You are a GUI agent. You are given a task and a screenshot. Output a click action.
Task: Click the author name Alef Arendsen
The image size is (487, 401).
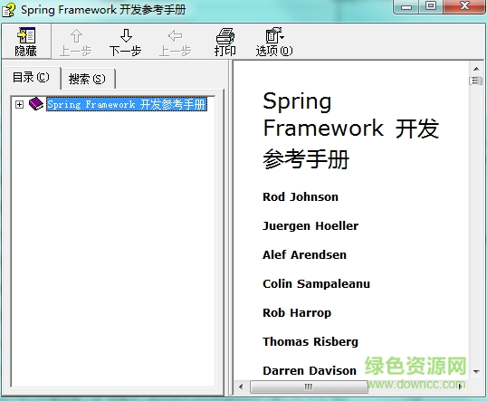pyautogui.click(x=304, y=254)
